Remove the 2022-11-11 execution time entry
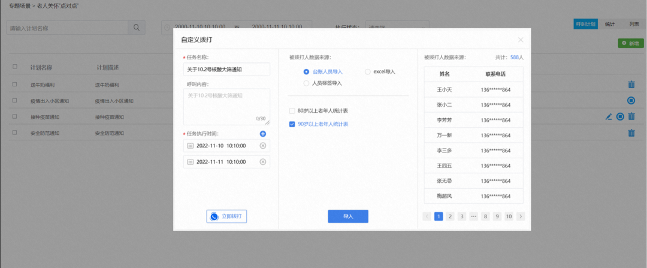Viewport: 647px width, 268px height. point(263,162)
